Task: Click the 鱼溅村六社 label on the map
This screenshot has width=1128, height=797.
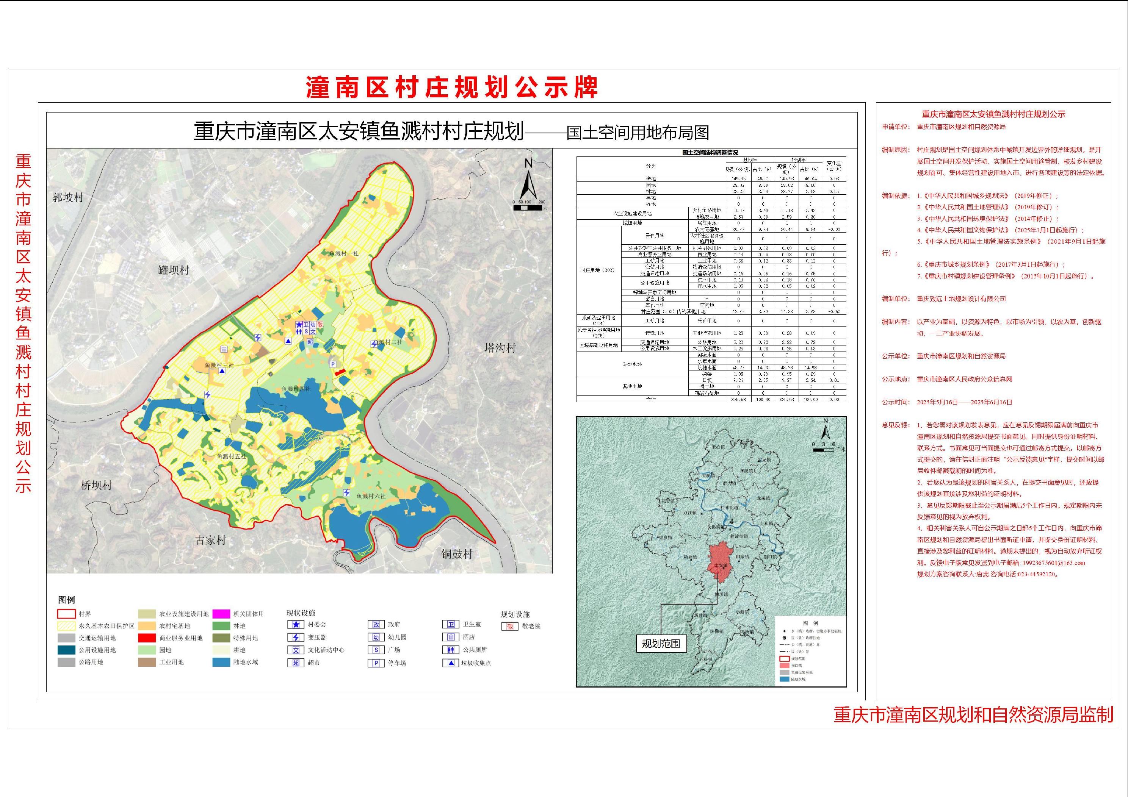Action: (x=371, y=496)
